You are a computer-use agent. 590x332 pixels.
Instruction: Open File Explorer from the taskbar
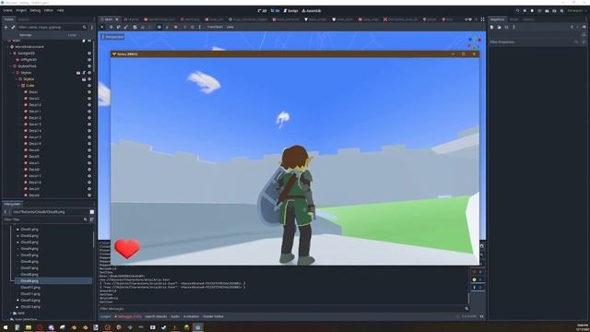coord(29,327)
